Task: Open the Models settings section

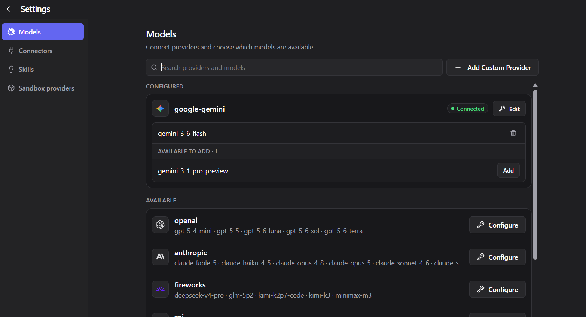Action: pos(43,32)
